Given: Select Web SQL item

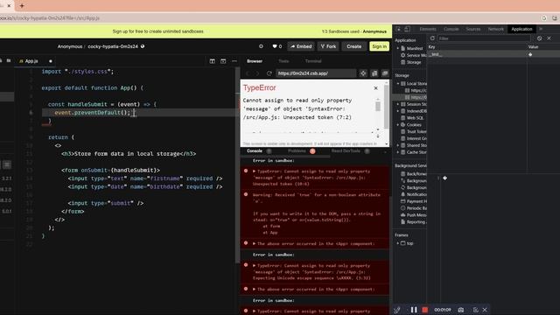Looking at the screenshot, I should point(412,118).
